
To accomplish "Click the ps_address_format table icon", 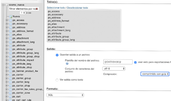I will tap(10, 31).
